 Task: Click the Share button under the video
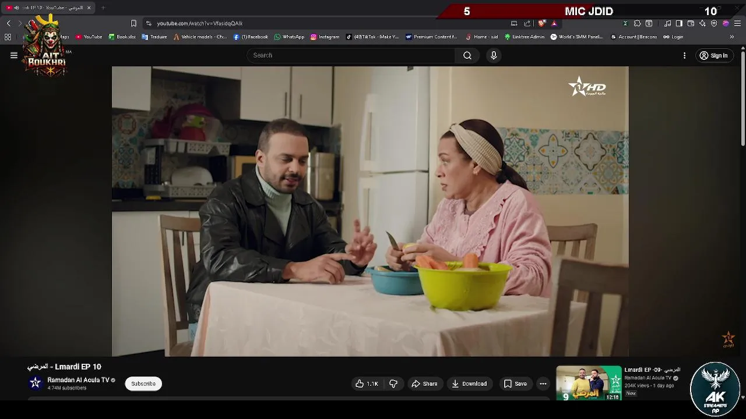pyautogui.click(x=424, y=384)
